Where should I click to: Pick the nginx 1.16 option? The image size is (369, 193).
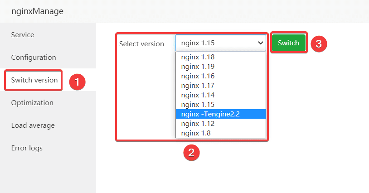[x=198, y=76]
